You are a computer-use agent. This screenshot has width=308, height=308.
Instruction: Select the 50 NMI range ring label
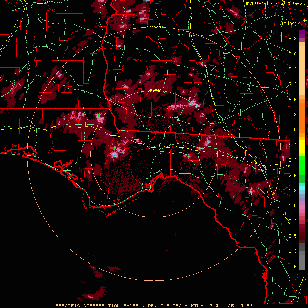coord(154,91)
